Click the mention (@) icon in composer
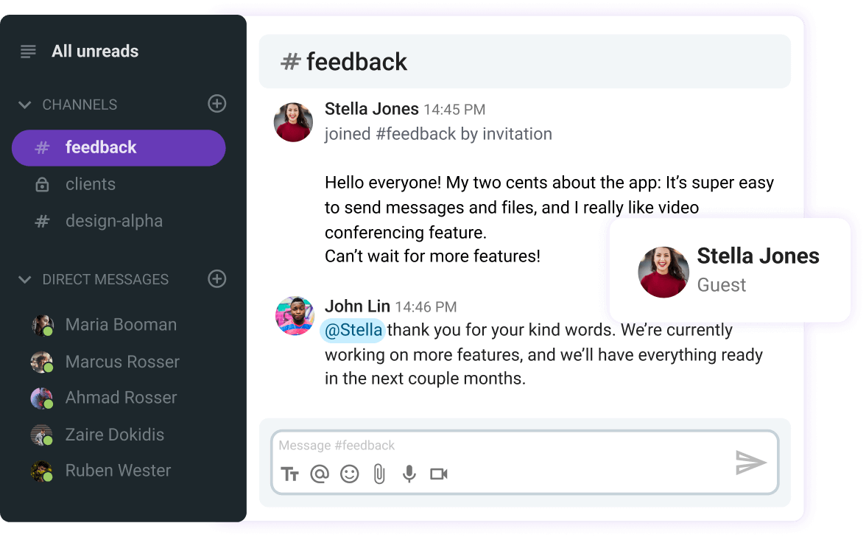866x537 pixels. click(320, 474)
